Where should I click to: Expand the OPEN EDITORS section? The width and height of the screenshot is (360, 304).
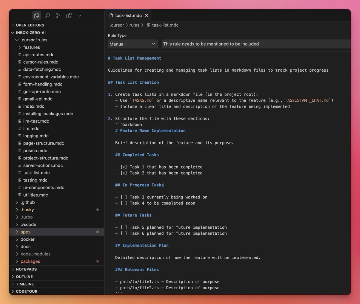click(57, 25)
